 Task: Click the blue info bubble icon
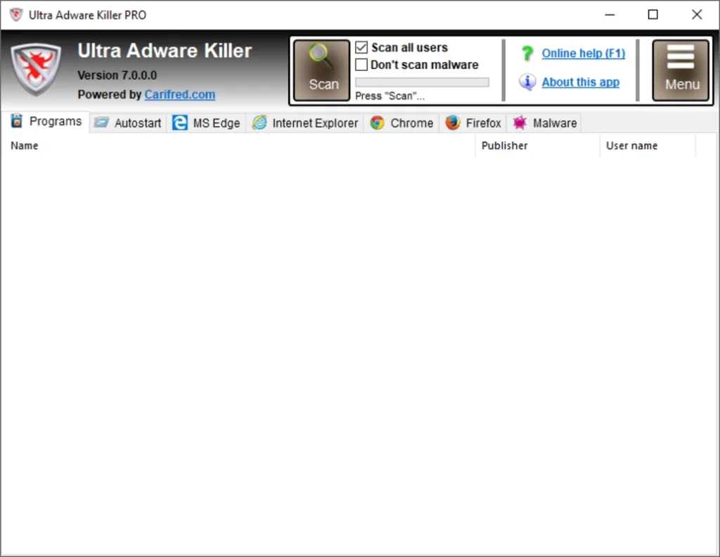pyautogui.click(x=527, y=82)
